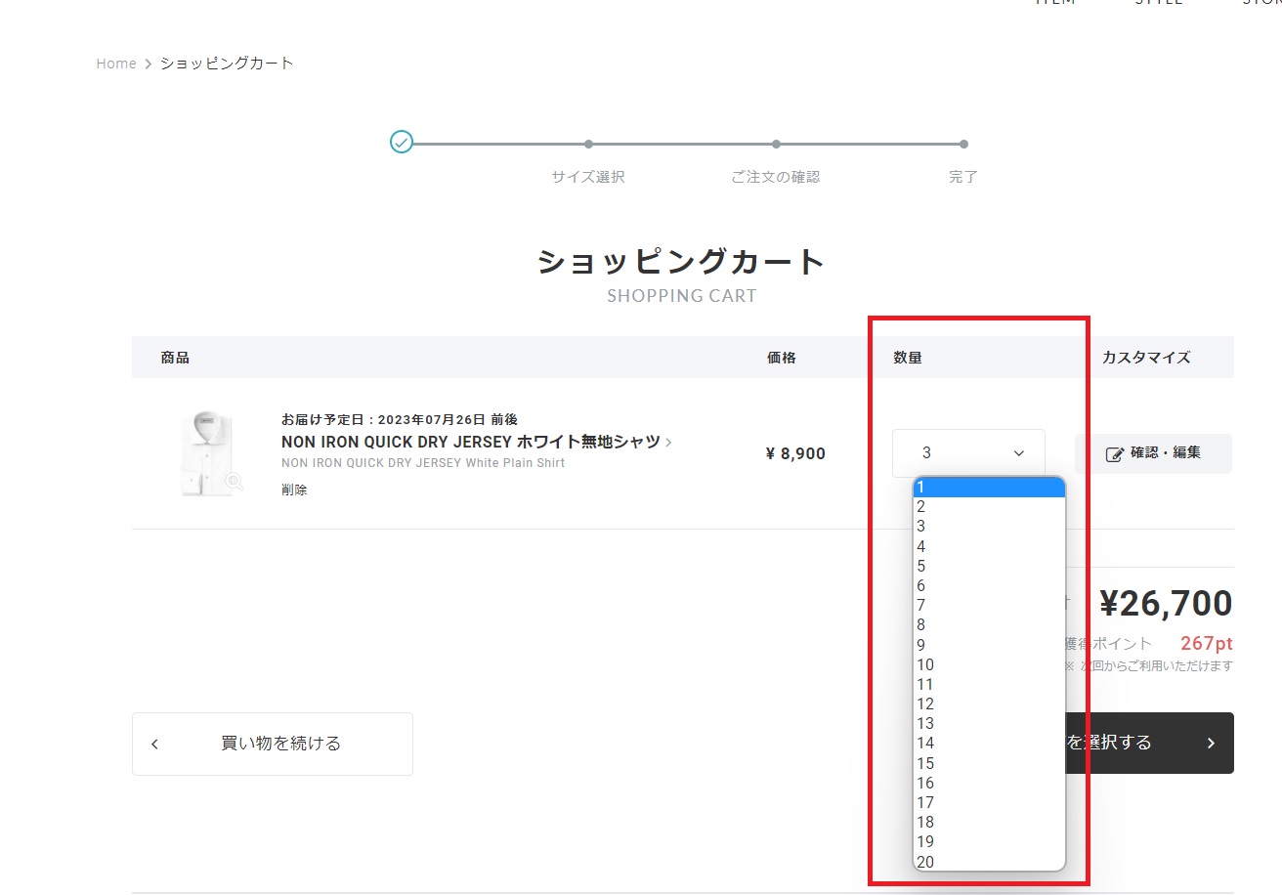Open the white shirt product thumbnail
This screenshot has height=895, width=1282.
coord(208,453)
